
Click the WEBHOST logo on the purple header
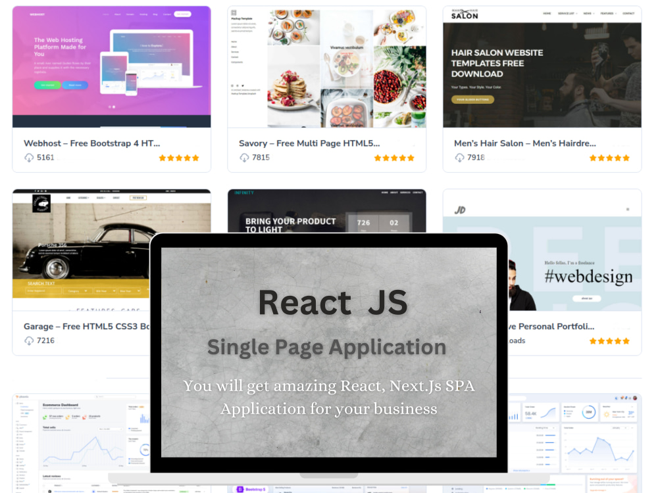[x=37, y=14]
